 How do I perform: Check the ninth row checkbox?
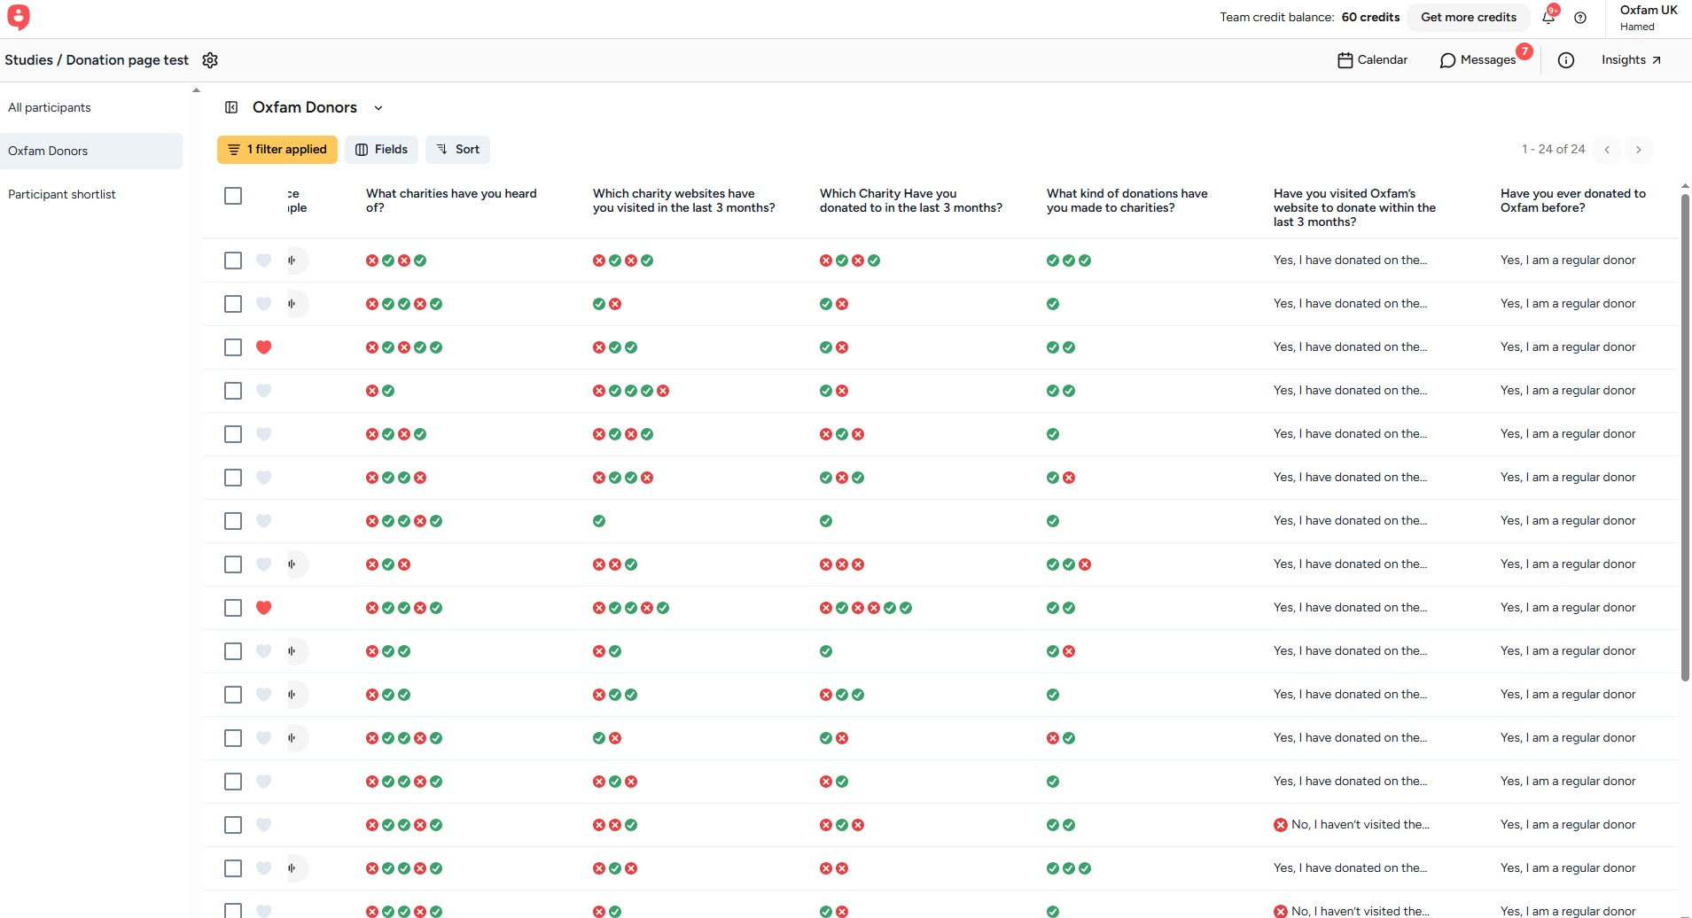tap(233, 608)
